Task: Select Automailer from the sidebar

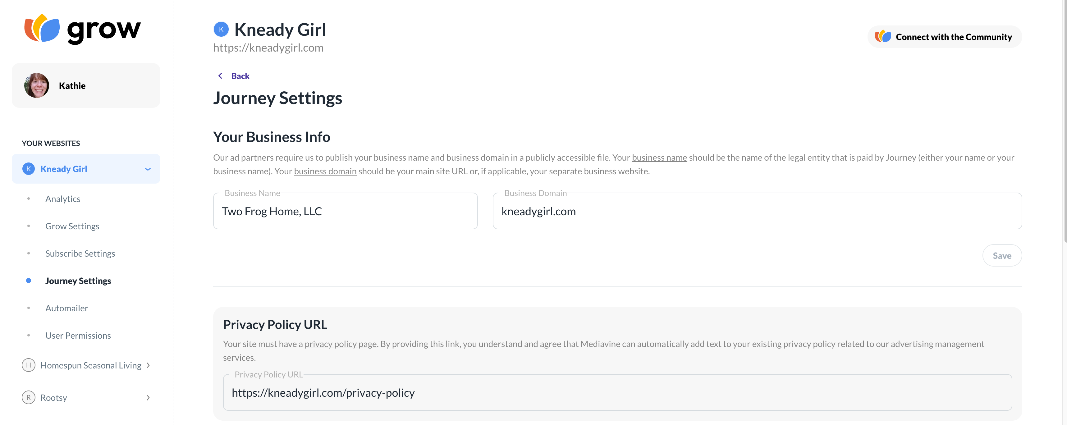Action: pyautogui.click(x=67, y=308)
